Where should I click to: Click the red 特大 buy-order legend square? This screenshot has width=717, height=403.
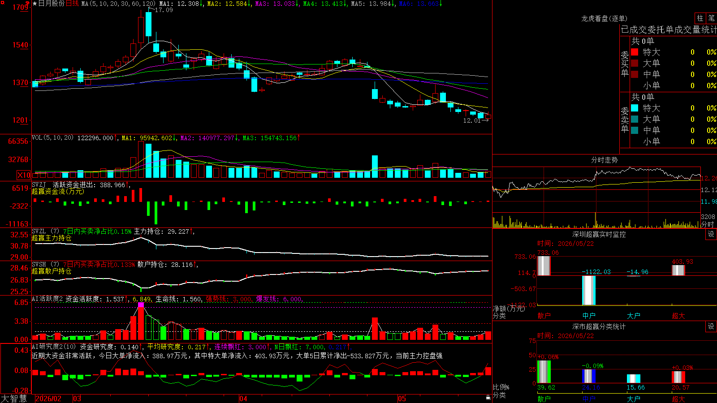coord(635,52)
